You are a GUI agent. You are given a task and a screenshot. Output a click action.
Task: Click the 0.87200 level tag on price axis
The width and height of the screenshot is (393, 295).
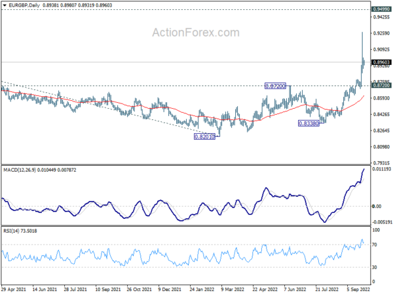click(x=381, y=85)
